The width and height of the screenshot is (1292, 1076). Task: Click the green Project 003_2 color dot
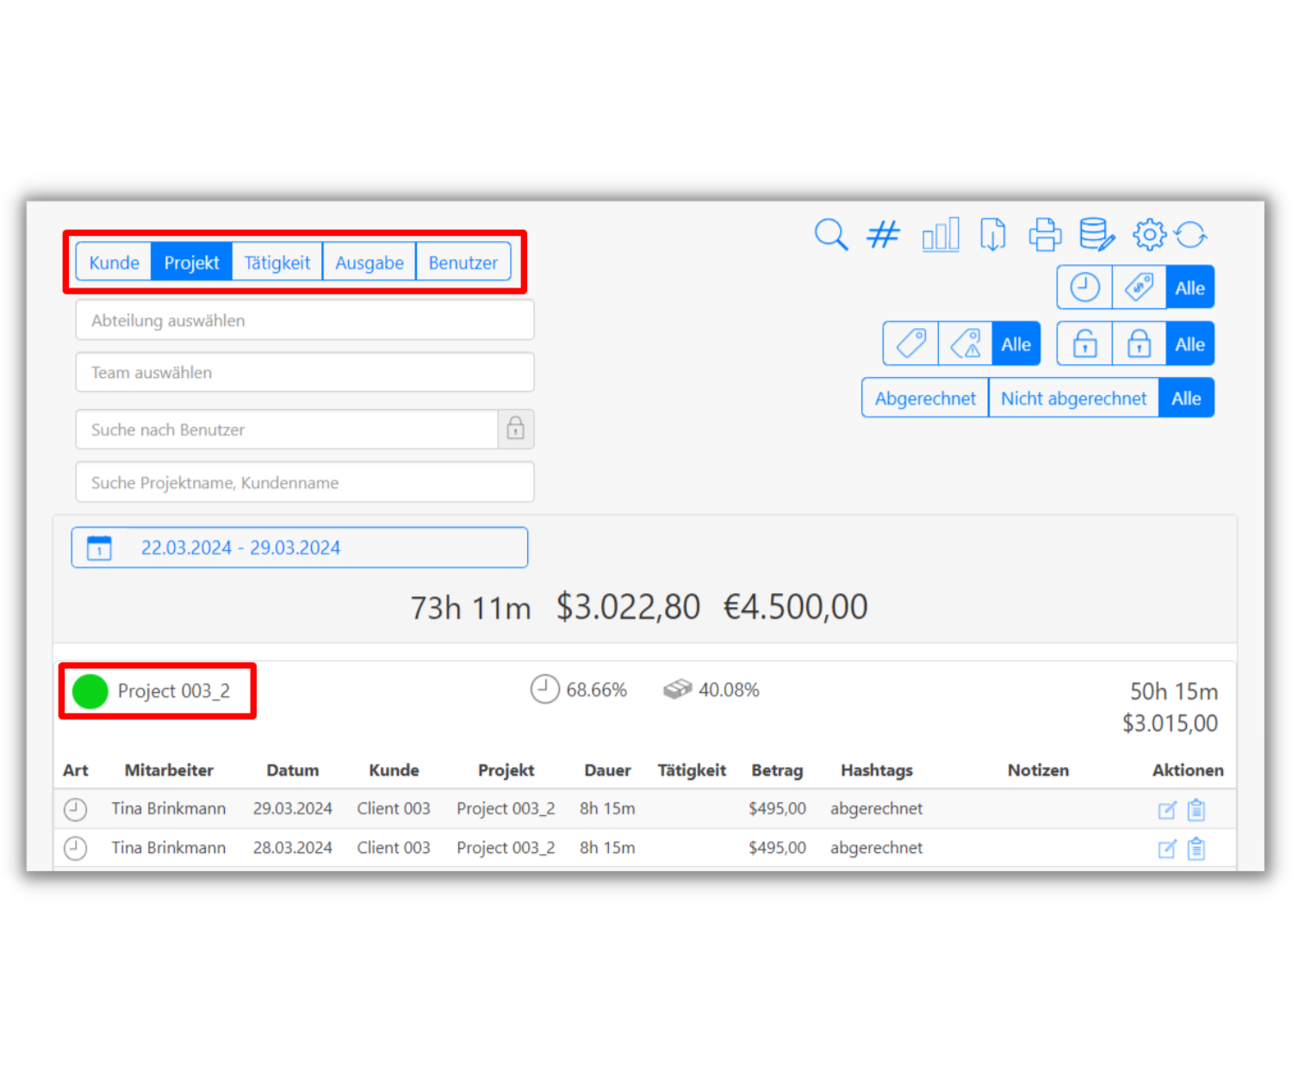90,691
